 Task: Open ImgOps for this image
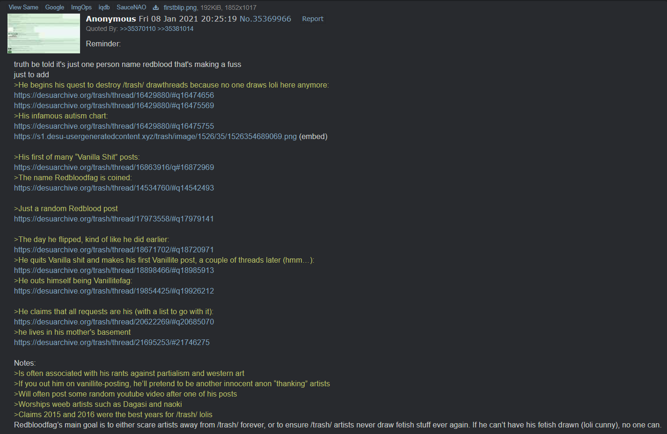(81, 7)
